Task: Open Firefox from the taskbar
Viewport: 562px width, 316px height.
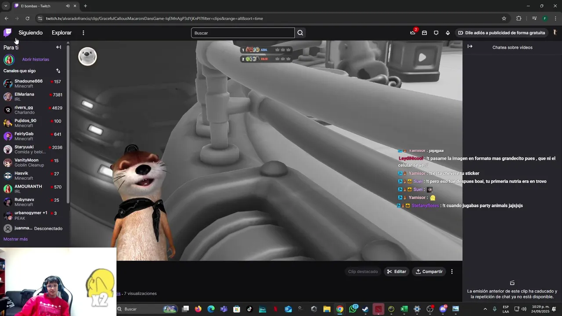Action: 198,309
